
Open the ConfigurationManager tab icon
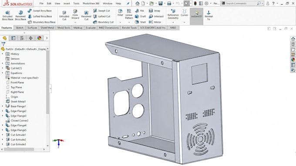coord(22,38)
